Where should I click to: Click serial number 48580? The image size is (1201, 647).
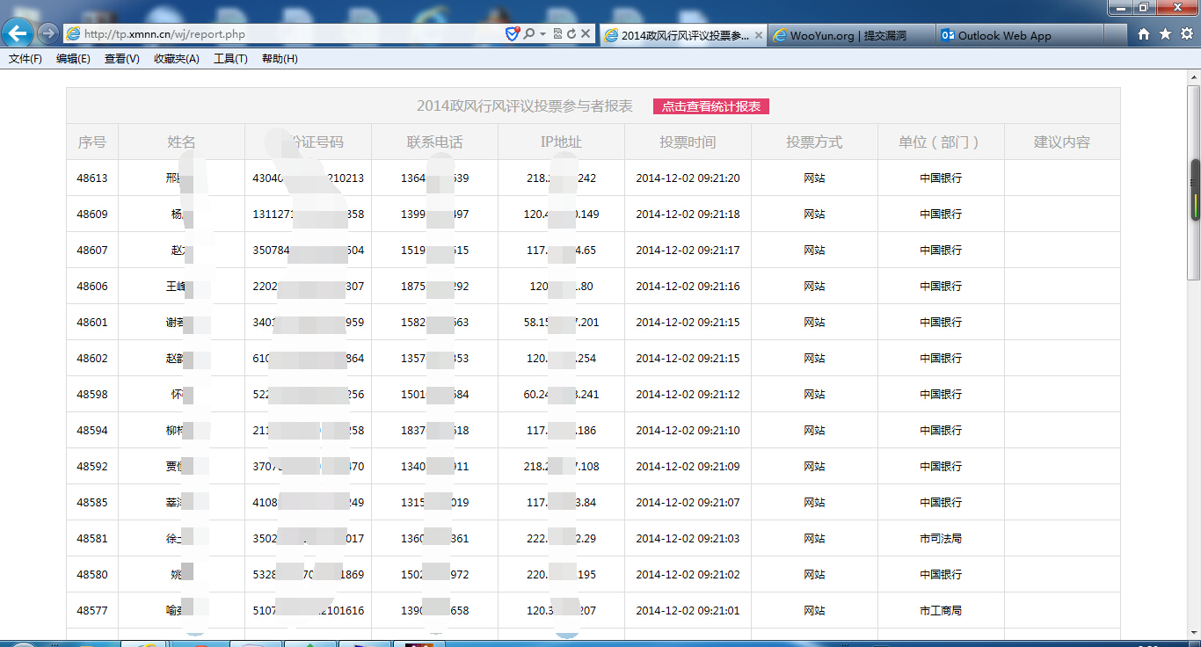point(92,574)
